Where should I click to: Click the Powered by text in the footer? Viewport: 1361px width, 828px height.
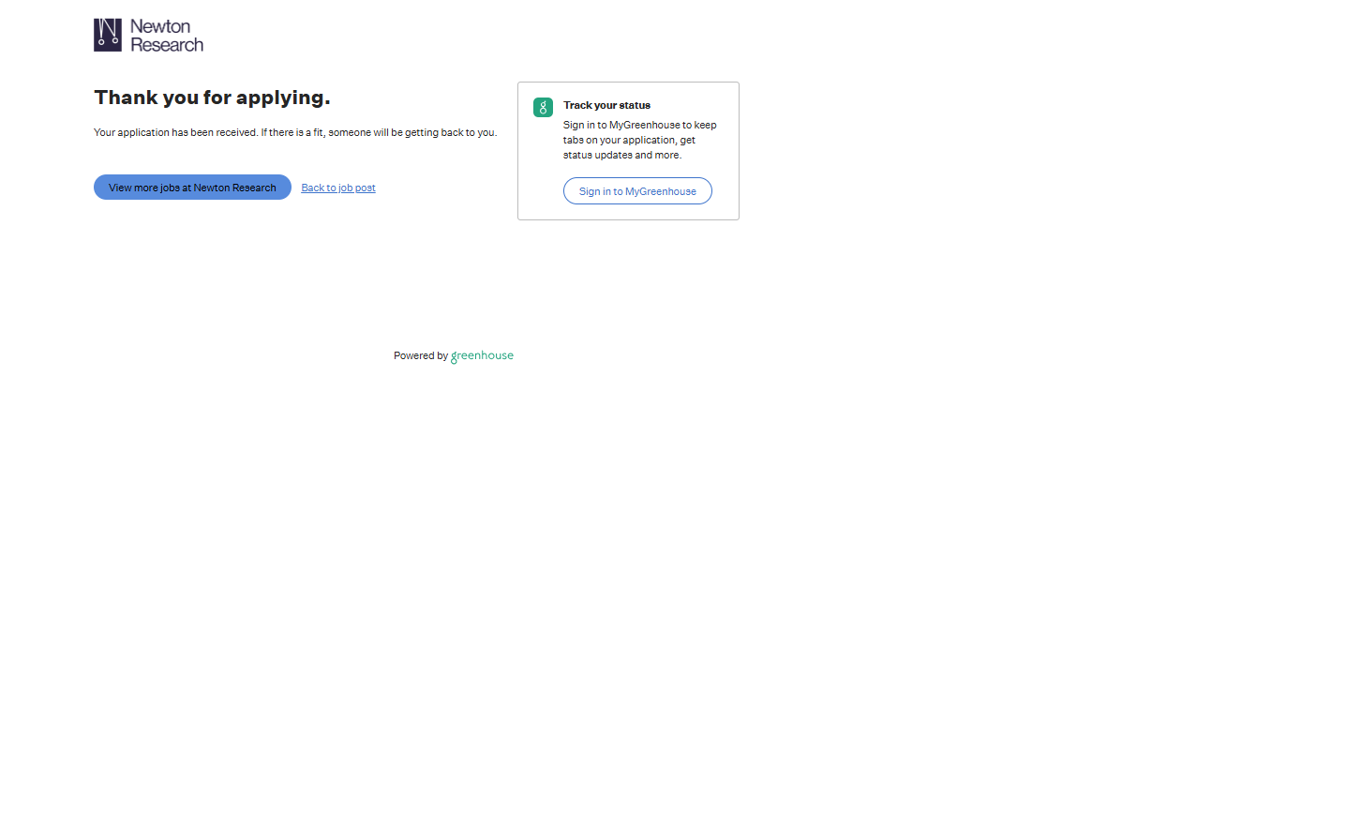click(420, 355)
